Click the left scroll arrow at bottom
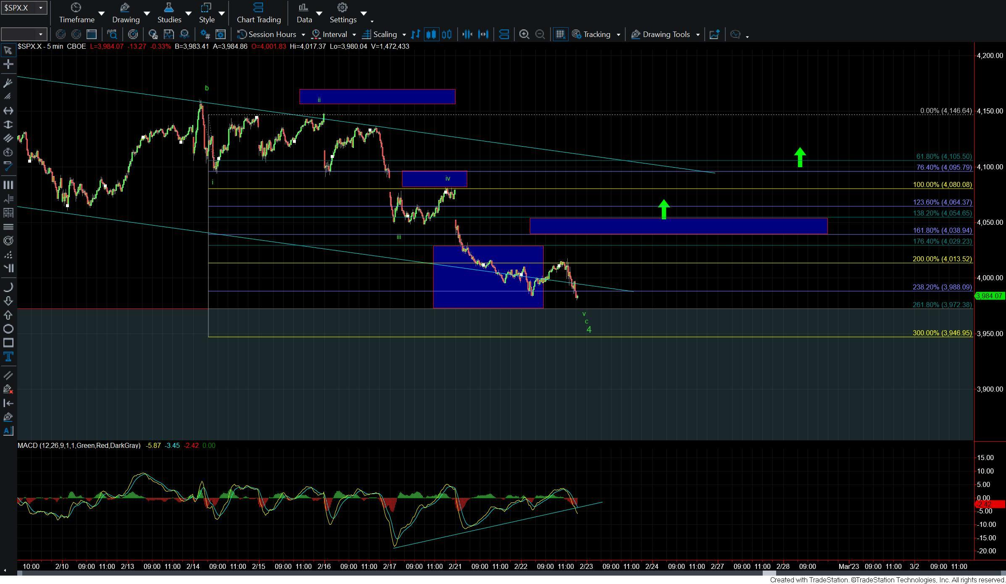The image size is (1006, 584). click(x=5, y=570)
